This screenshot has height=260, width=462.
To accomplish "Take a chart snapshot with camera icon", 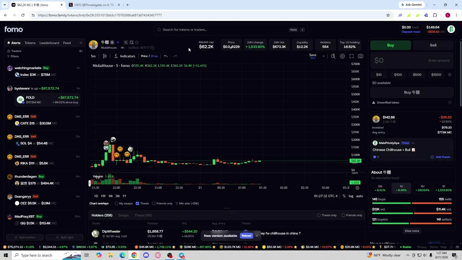I will [361, 56].
